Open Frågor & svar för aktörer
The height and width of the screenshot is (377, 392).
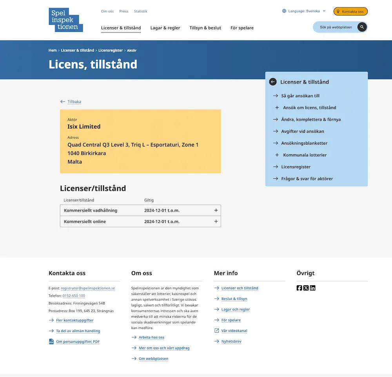(307, 179)
